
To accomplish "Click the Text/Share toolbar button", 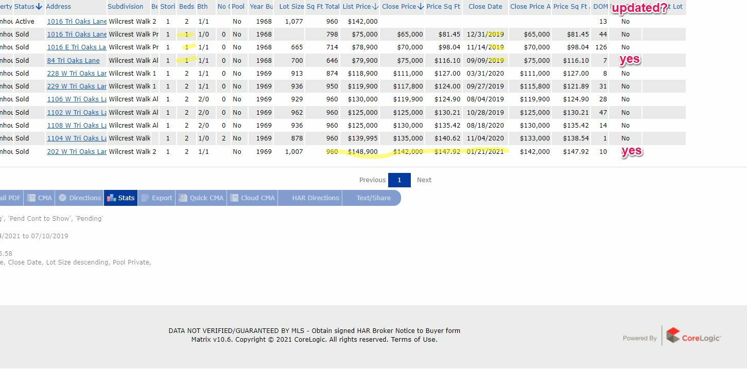I will click(x=373, y=198).
